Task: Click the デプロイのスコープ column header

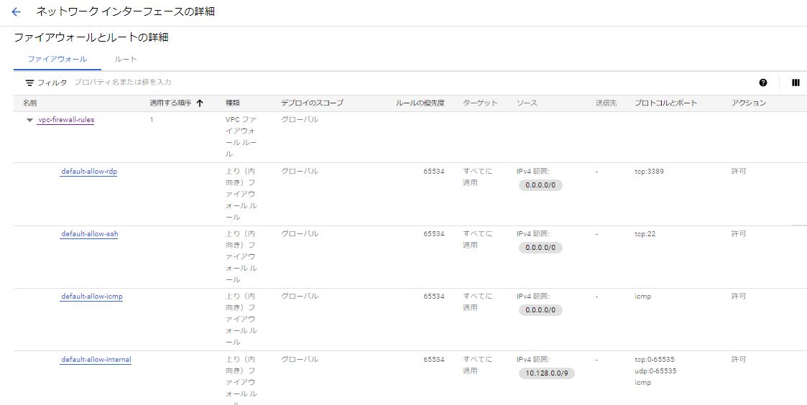Action: point(312,103)
